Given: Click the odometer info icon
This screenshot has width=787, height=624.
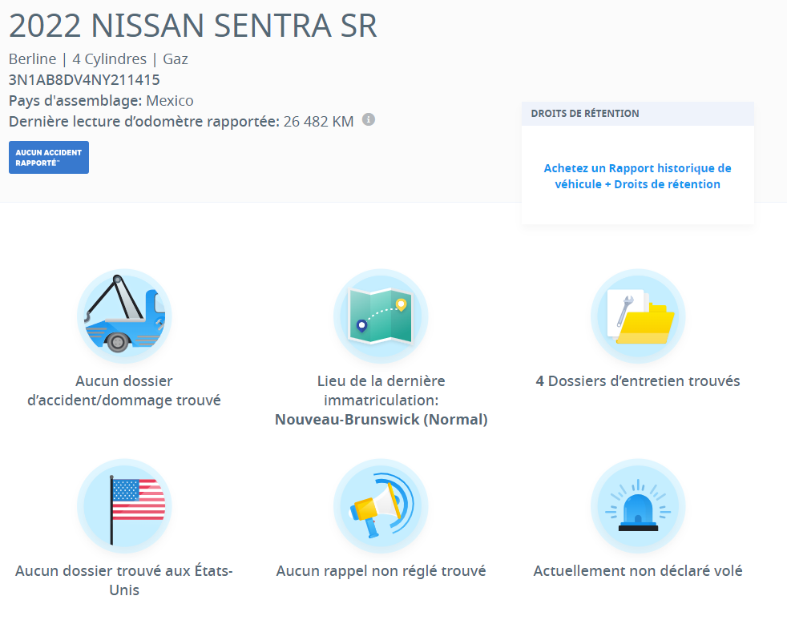Looking at the screenshot, I should pos(369,120).
